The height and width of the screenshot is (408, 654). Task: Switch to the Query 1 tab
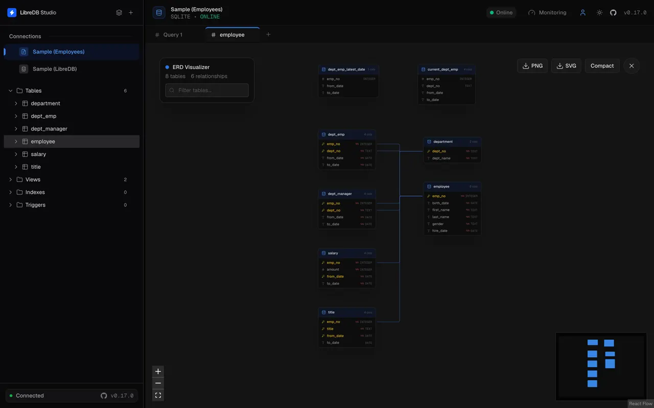[x=173, y=35]
